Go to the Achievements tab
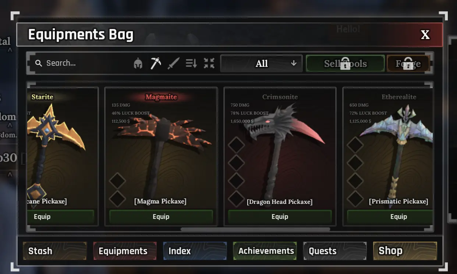 [265, 251]
